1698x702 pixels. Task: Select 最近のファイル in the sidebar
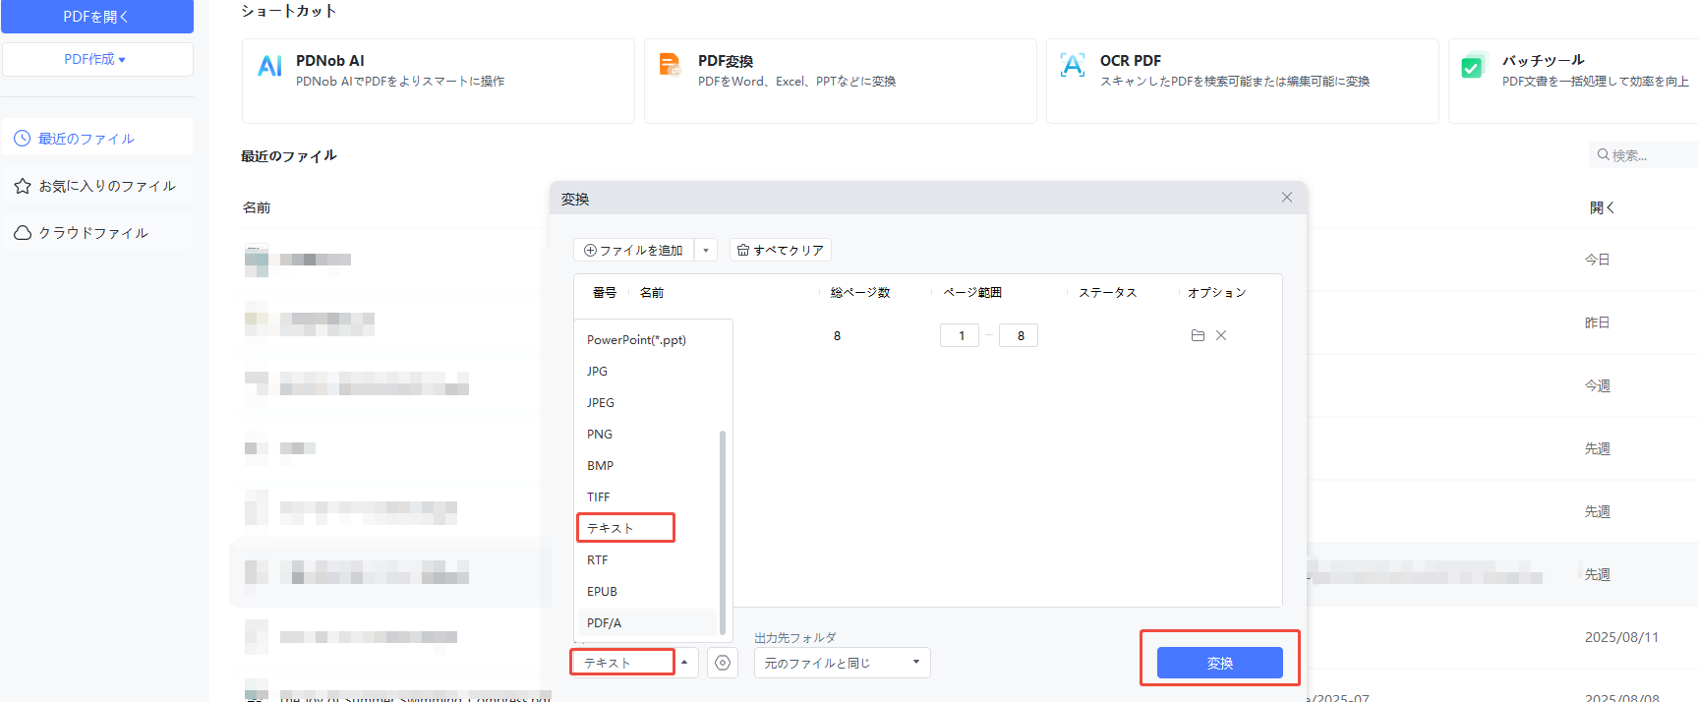(97, 139)
